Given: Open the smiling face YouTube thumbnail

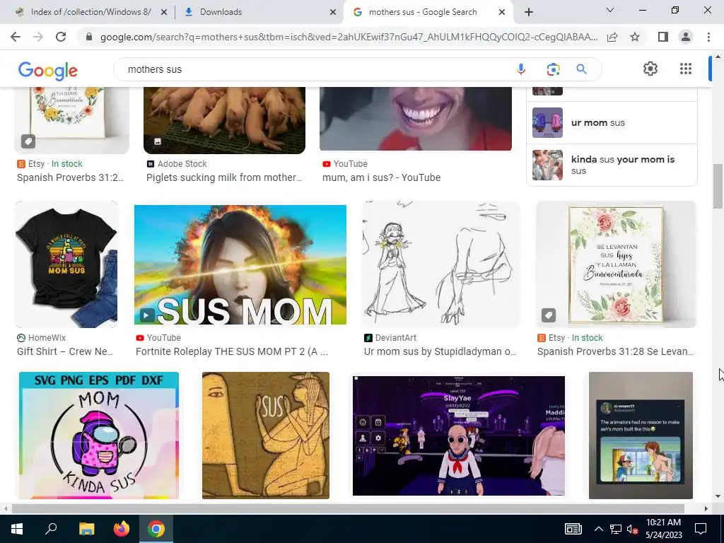Looking at the screenshot, I should coord(416,119).
